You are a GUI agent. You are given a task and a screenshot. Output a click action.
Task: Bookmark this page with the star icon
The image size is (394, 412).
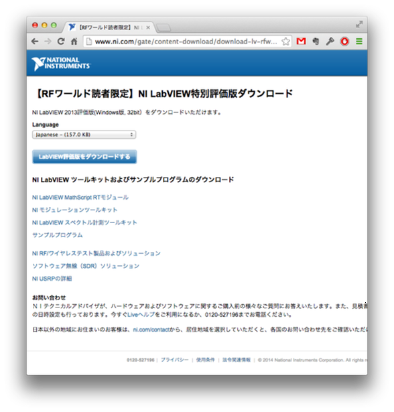(285, 42)
